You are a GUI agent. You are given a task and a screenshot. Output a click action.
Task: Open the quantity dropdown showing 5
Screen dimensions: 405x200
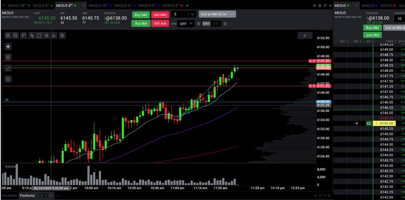tap(183, 14)
